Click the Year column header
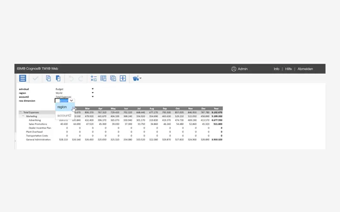 [x=217, y=108]
